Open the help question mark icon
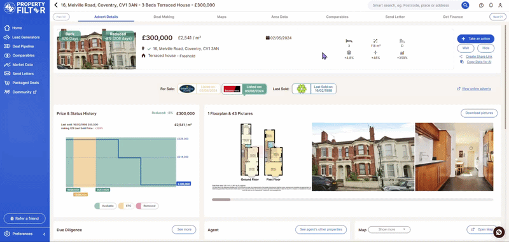509x242 pixels. coord(481,5)
